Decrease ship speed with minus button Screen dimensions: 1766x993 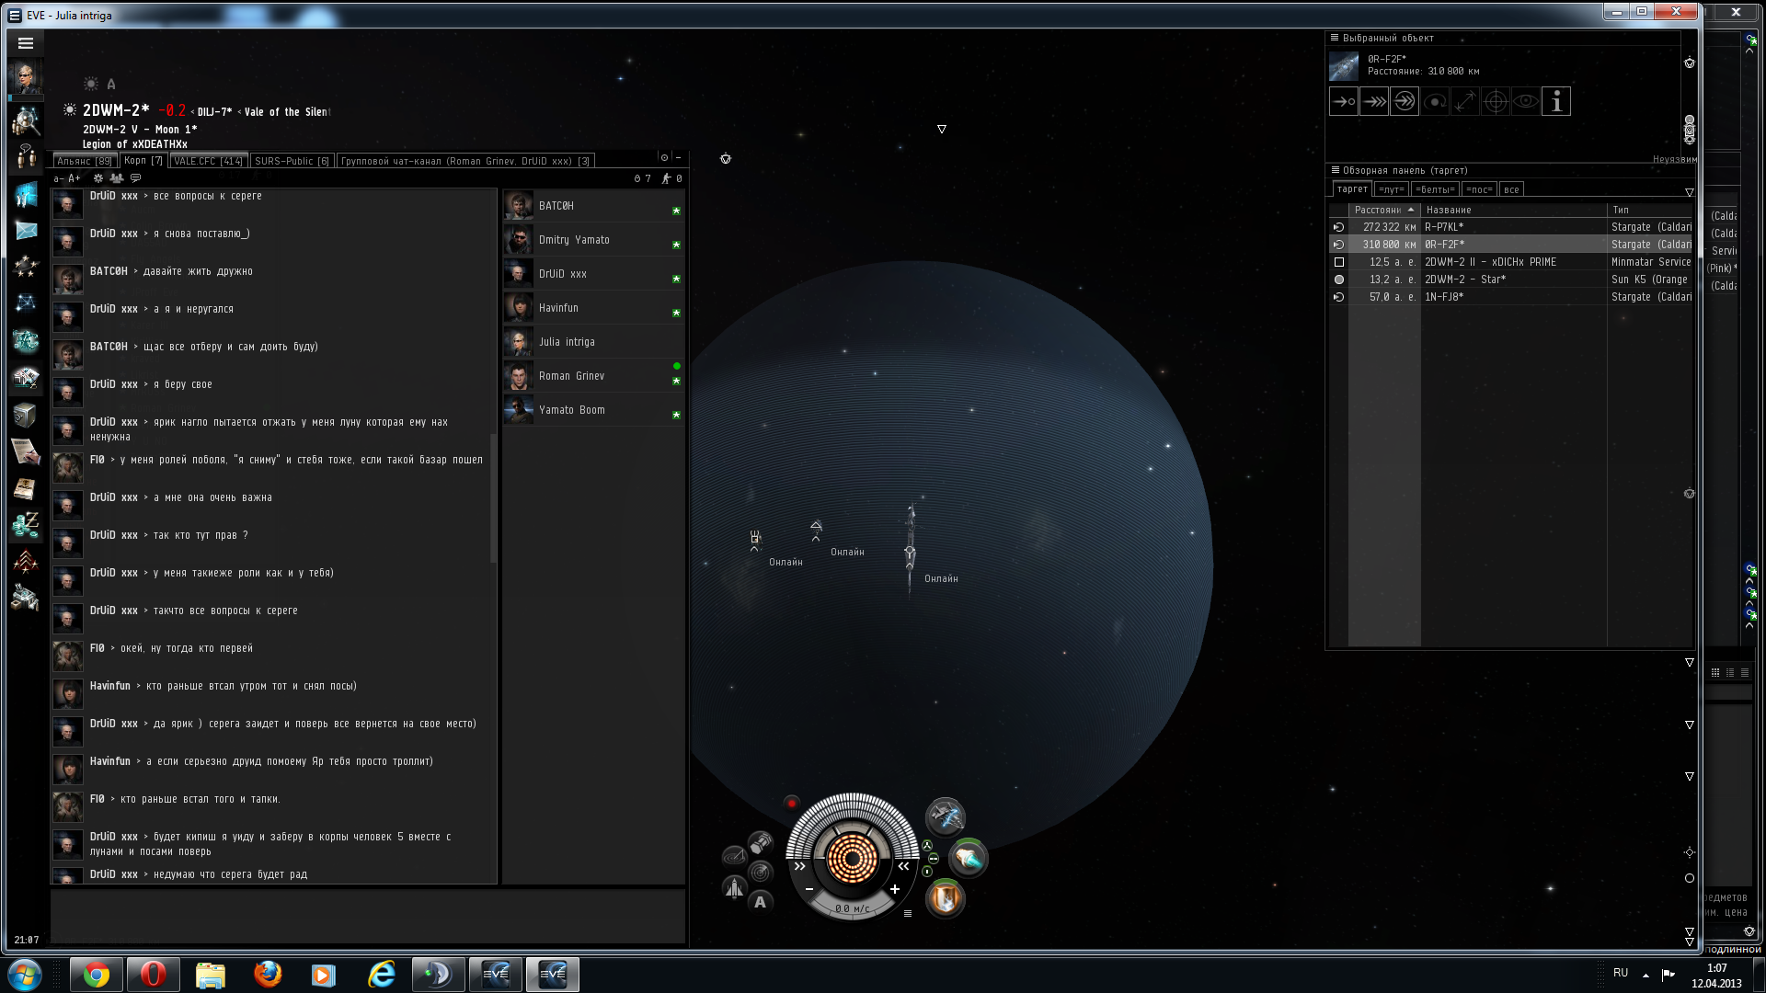click(809, 889)
